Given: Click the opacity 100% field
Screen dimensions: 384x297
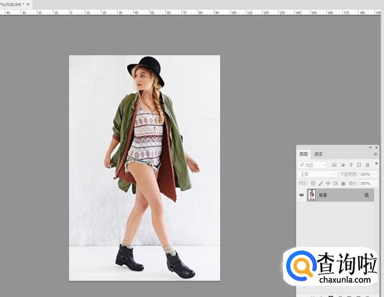Looking at the screenshot, I should pos(365,174).
